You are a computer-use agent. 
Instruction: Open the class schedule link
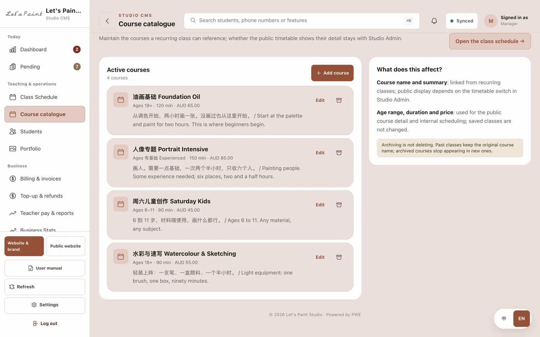(490, 41)
